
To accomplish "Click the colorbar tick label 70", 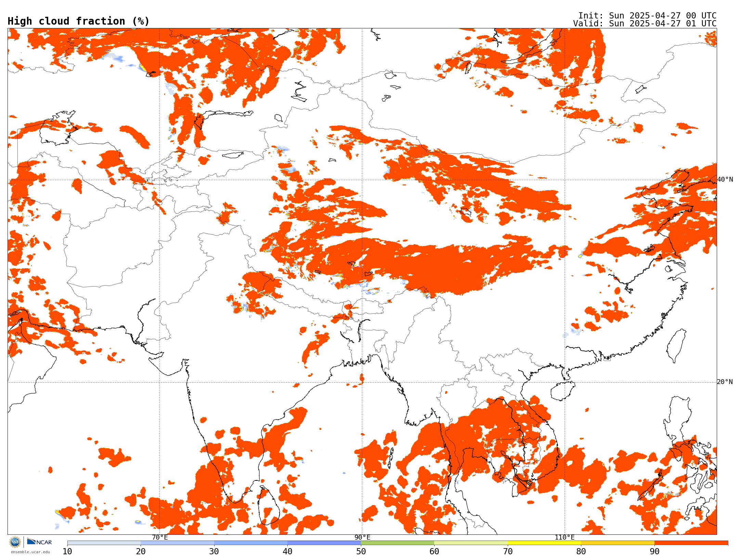I will (x=508, y=552).
